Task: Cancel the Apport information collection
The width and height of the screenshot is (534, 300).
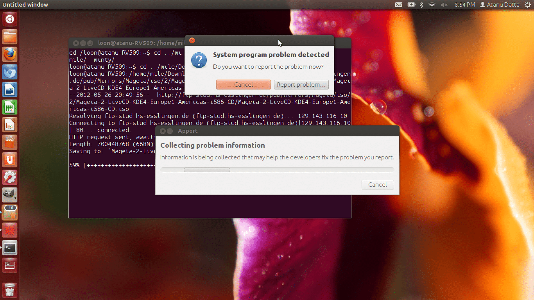Action: tap(378, 184)
